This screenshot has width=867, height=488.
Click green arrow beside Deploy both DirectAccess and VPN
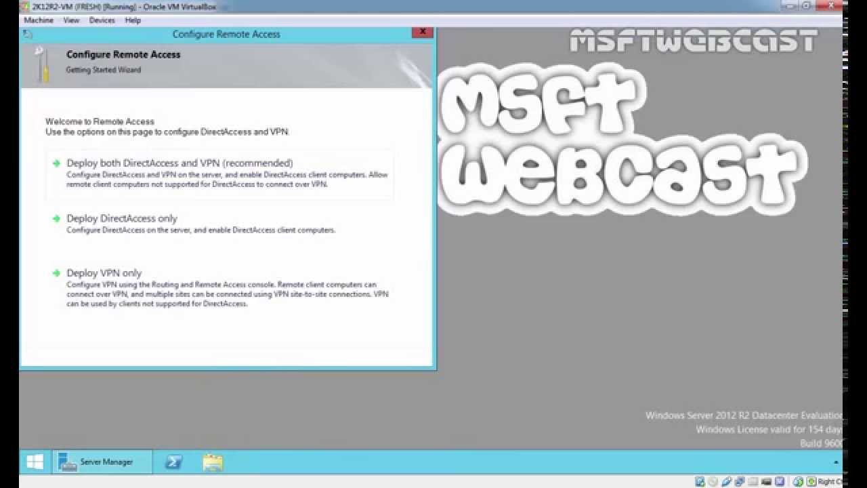56,163
